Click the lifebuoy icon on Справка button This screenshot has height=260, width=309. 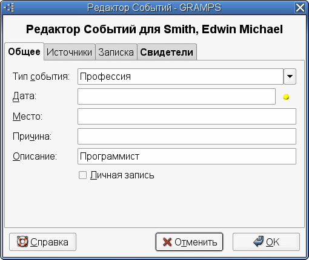coord(22,242)
